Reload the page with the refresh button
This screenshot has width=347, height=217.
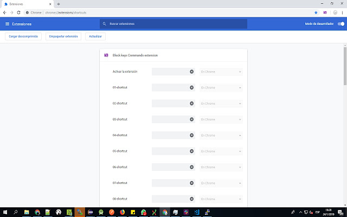click(x=18, y=12)
